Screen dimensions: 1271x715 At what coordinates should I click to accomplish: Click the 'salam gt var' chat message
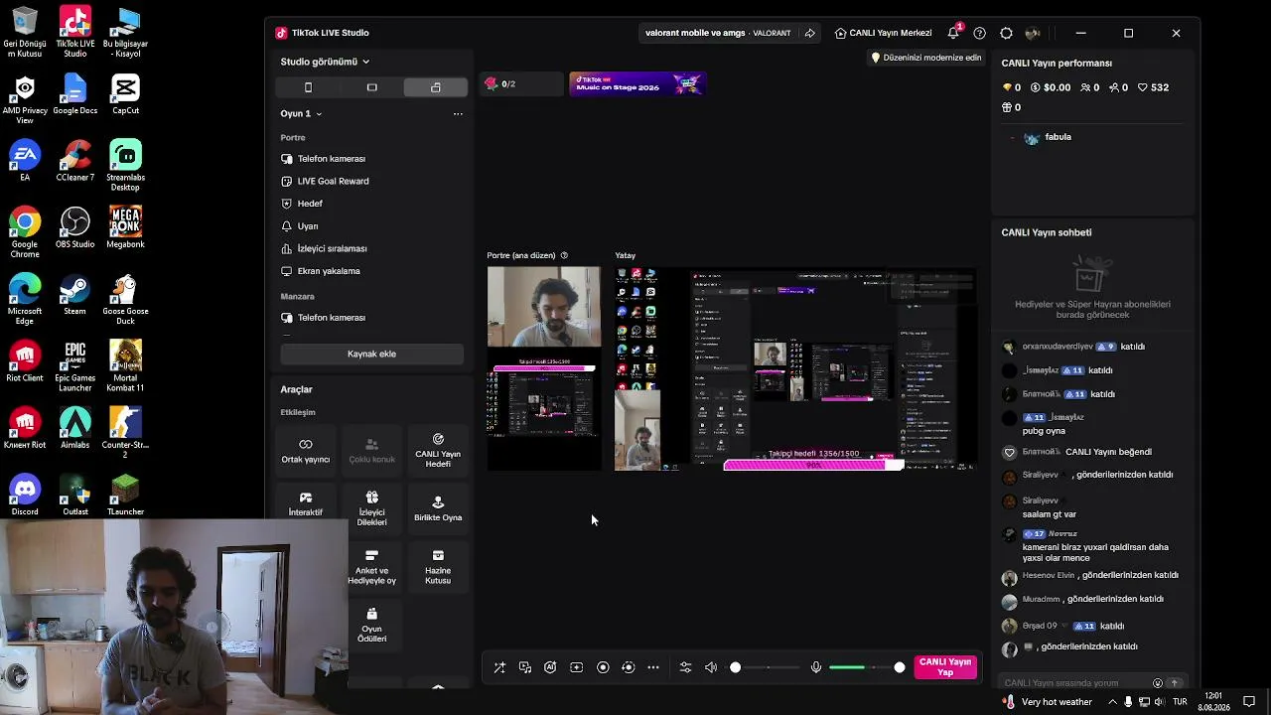[1050, 514]
